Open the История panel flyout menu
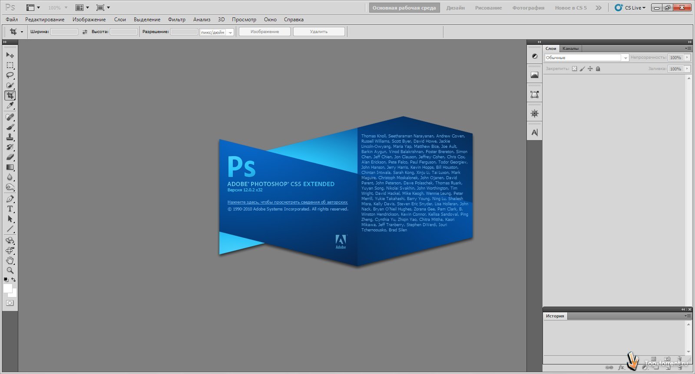The image size is (695, 374). [688, 316]
